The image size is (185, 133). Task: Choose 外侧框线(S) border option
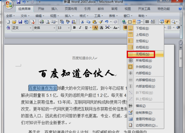146,67
